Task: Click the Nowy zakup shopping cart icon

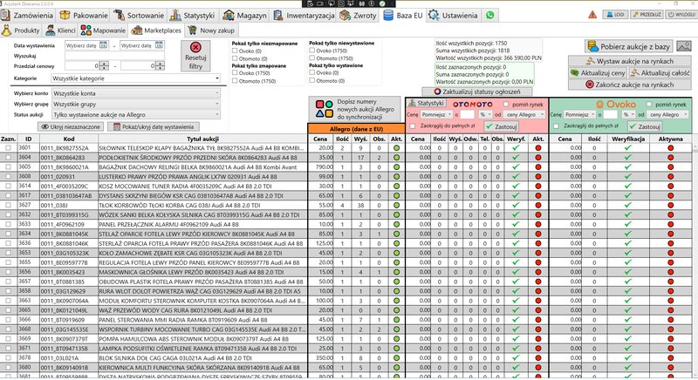Action: [x=192, y=31]
